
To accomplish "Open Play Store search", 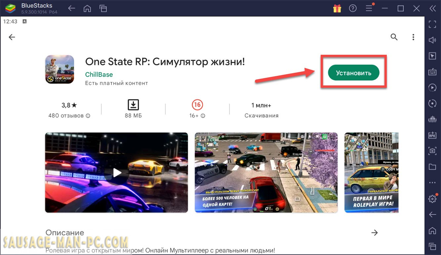I will [x=394, y=37].
